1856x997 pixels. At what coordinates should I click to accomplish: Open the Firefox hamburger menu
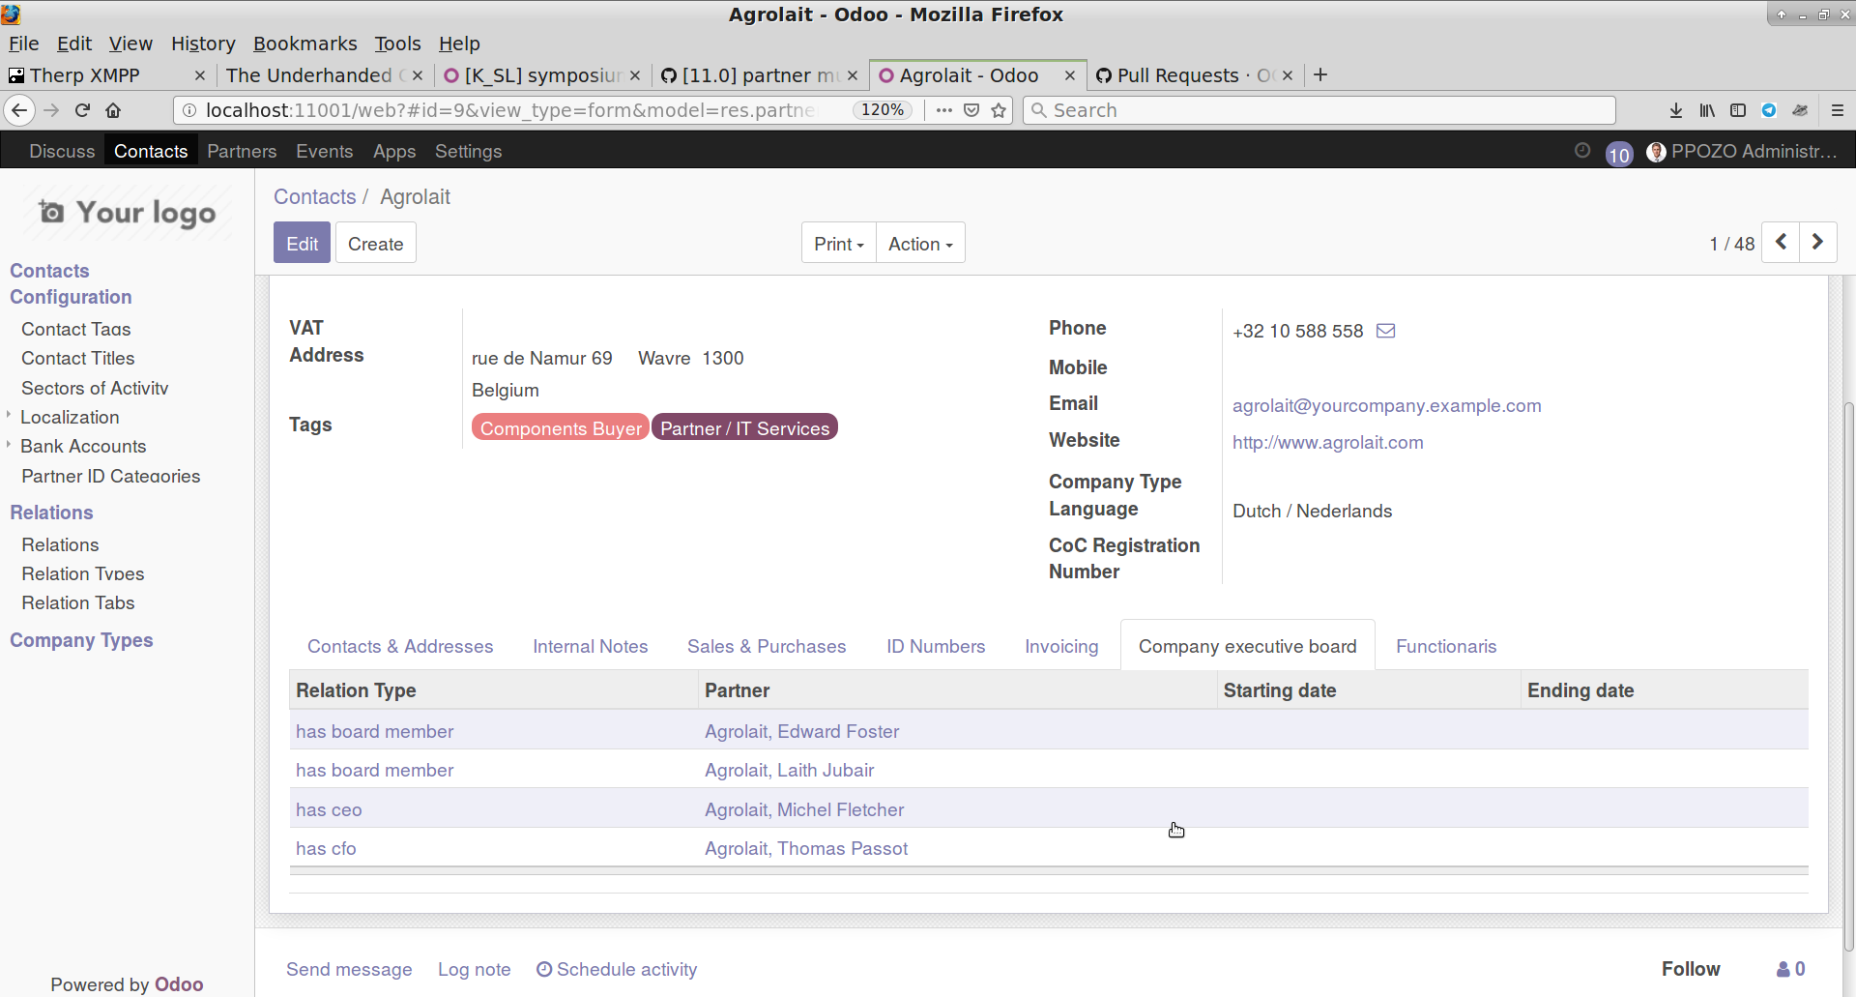click(1838, 110)
